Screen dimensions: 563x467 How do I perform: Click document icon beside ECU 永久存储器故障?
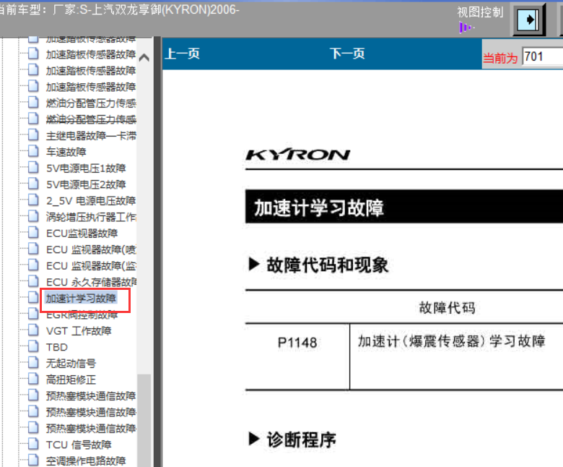33,281
